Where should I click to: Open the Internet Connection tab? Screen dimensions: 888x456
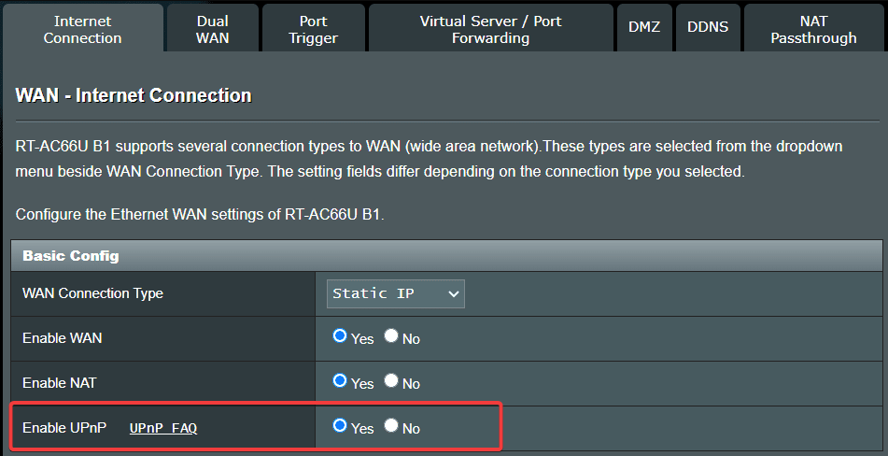click(82, 29)
